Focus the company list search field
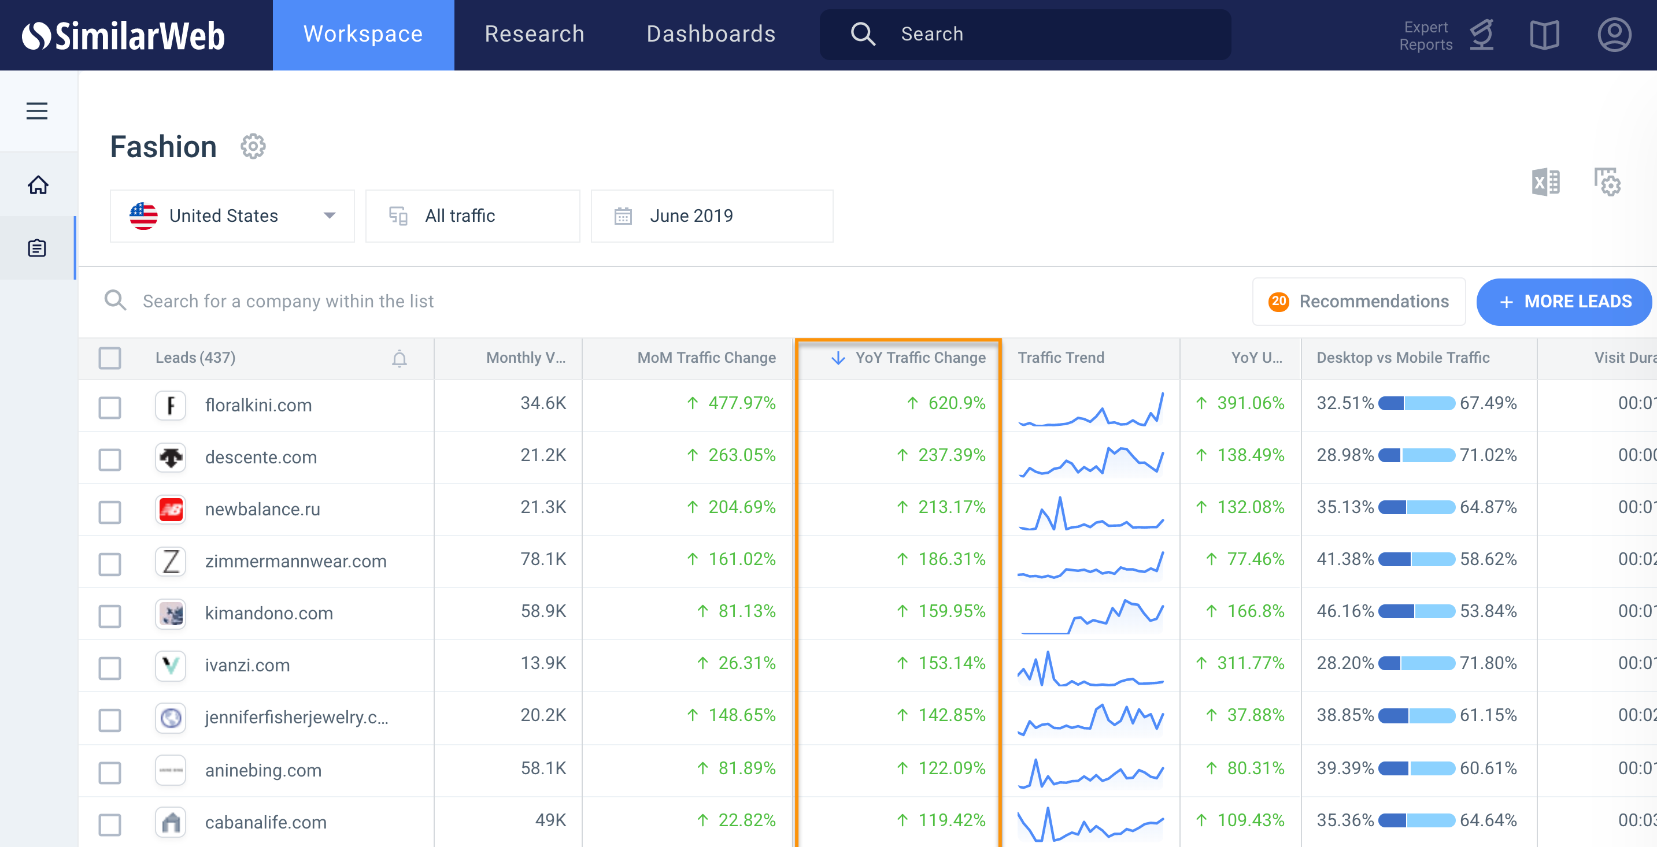The image size is (1657, 847). pyautogui.click(x=288, y=302)
